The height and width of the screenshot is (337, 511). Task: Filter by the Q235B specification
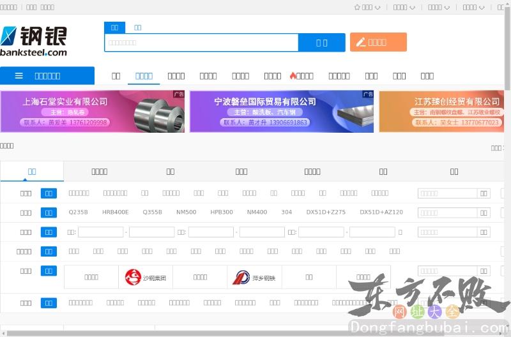click(78, 213)
